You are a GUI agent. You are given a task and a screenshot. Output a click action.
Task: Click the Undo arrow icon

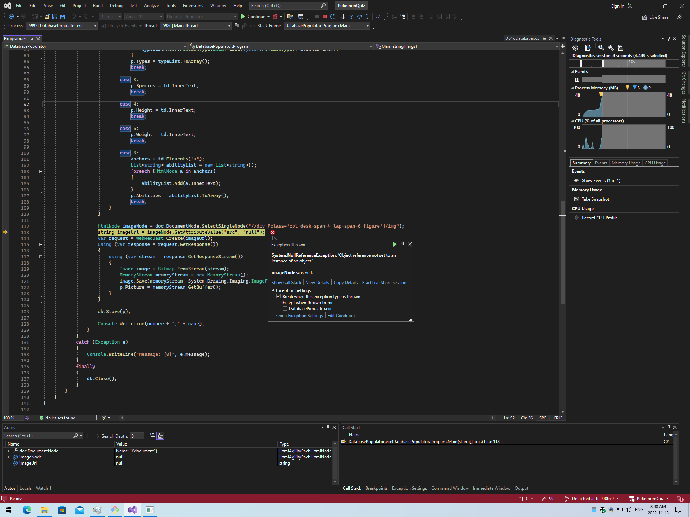tap(73, 17)
